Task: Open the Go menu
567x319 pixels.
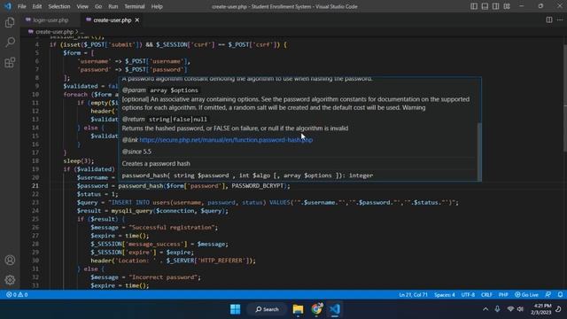Action: point(98,6)
